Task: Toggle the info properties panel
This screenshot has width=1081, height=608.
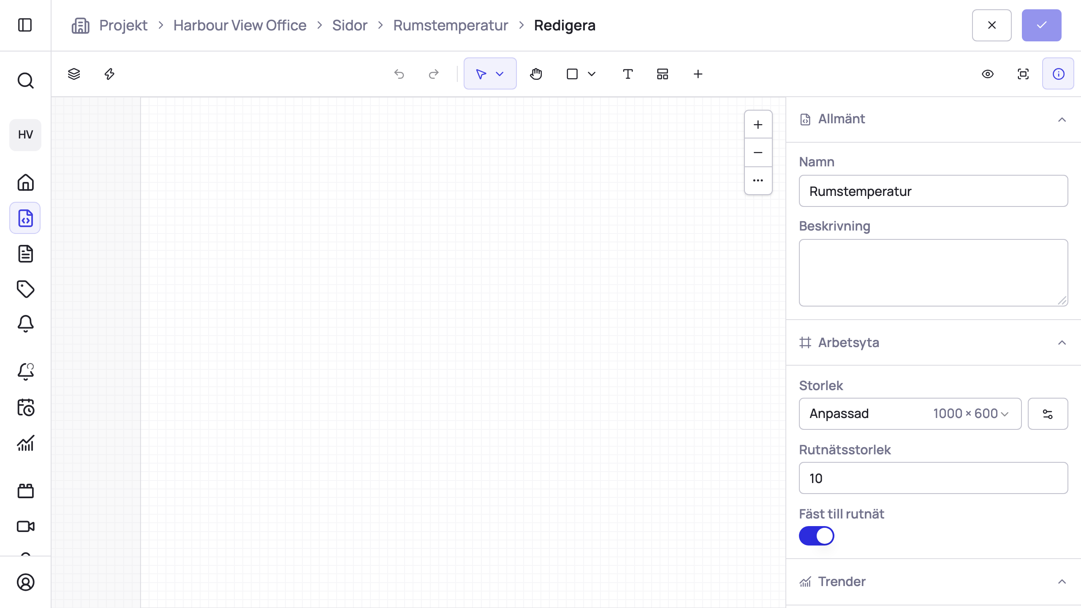Action: pos(1058,73)
